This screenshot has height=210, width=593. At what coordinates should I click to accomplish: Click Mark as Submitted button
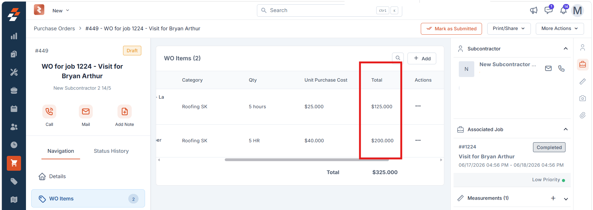pyautogui.click(x=451, y=29)
